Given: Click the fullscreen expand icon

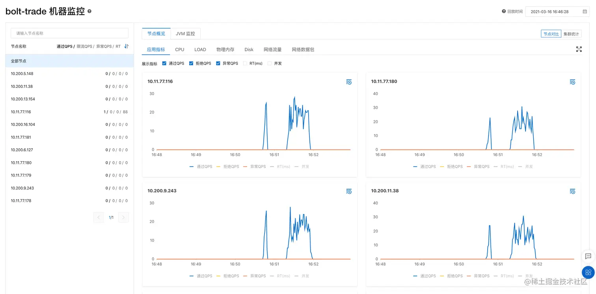Looking at the screenshot, I should coord(579,49).
